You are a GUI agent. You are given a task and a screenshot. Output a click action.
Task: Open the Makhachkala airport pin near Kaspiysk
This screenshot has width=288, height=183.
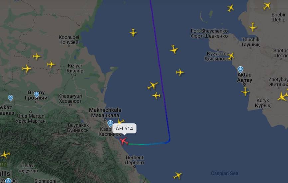pos(110,124)
